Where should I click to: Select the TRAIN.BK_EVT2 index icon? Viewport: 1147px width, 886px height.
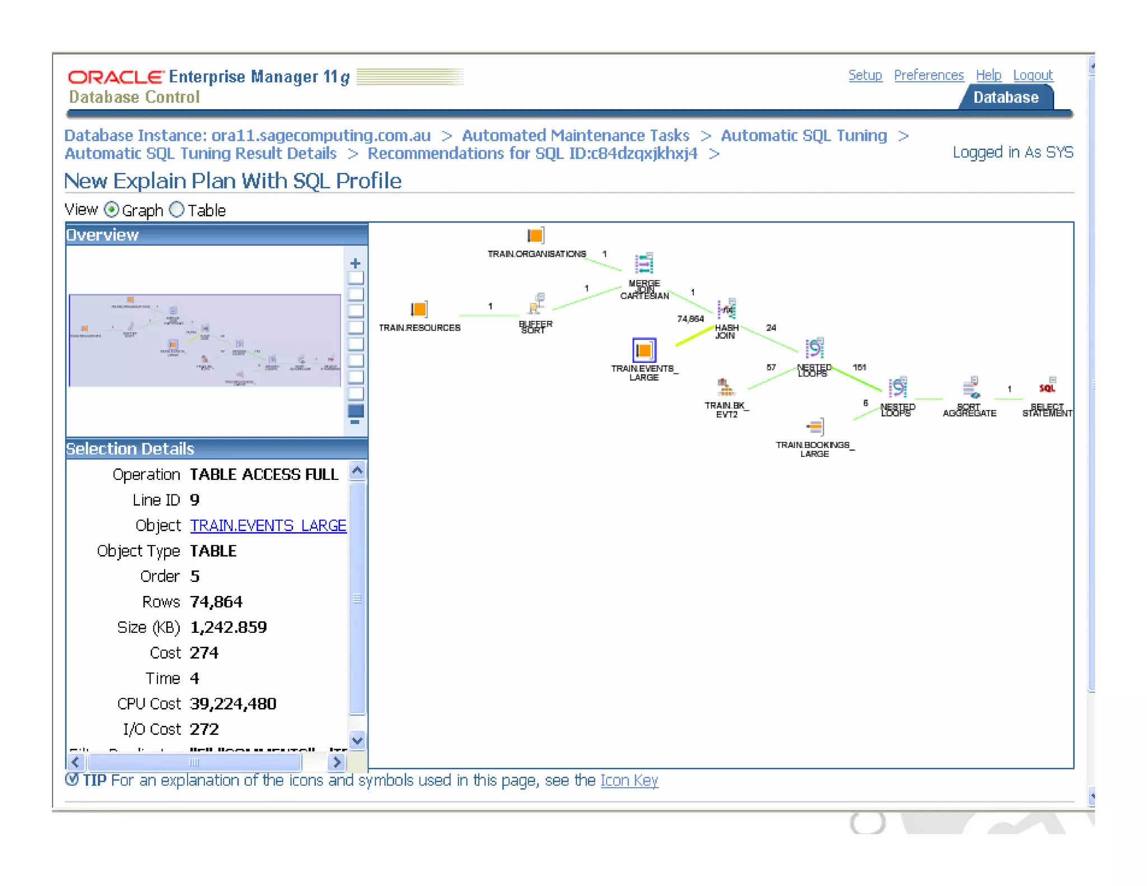click(725, 388)
